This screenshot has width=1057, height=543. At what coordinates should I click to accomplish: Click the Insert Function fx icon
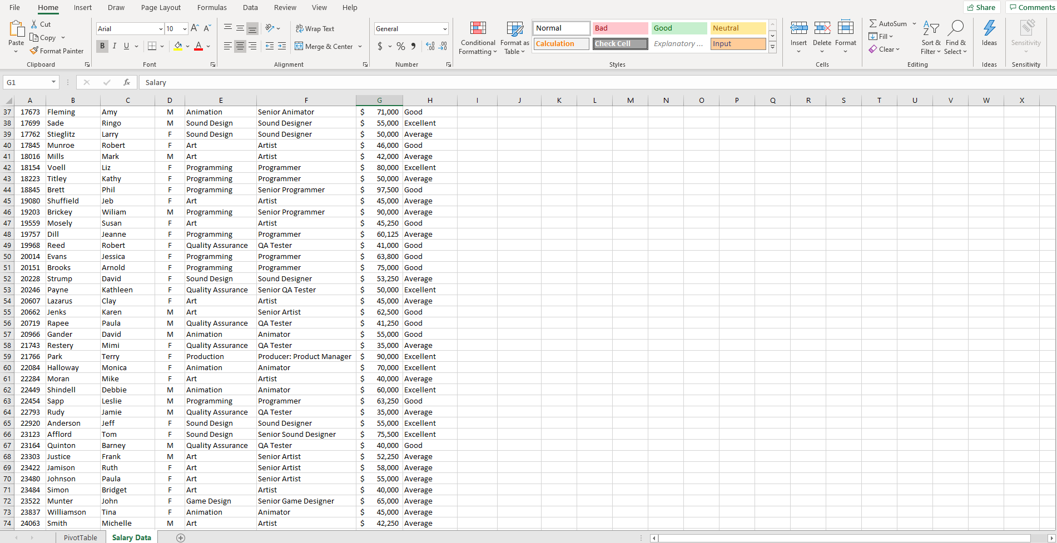127,82
